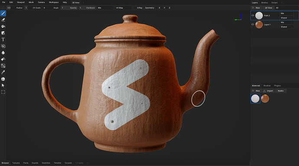Create a new layer with New button

[256, 8]
